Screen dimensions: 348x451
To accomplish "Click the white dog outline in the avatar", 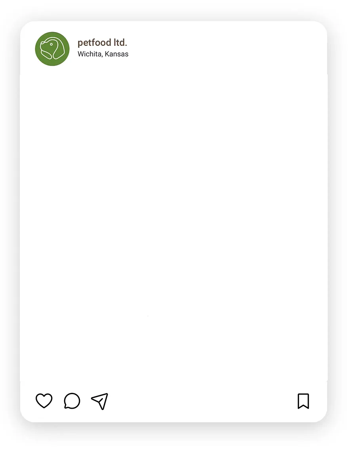I will [x=52, y=48].
